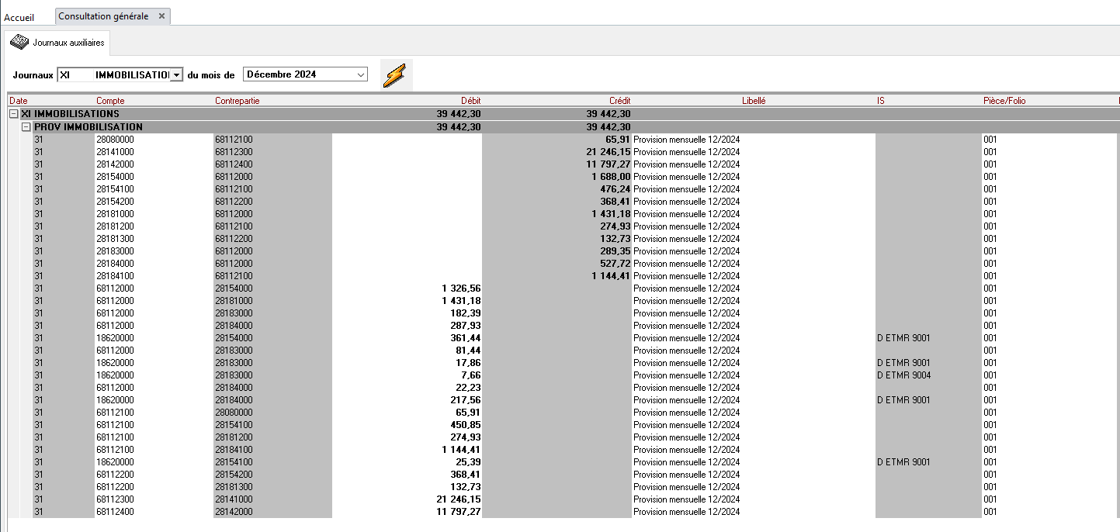Click the Compte column header
1120x532 pixels.
coord(110,101)
